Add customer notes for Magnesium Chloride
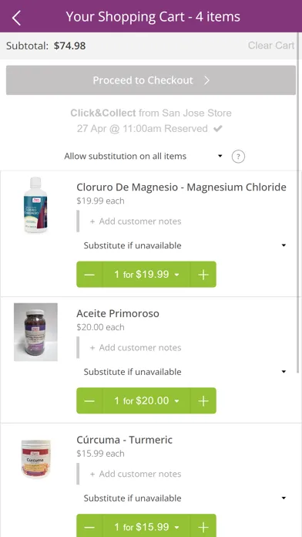Image resolution: width=302 pixels, height=537 pixels. [136, 221]
